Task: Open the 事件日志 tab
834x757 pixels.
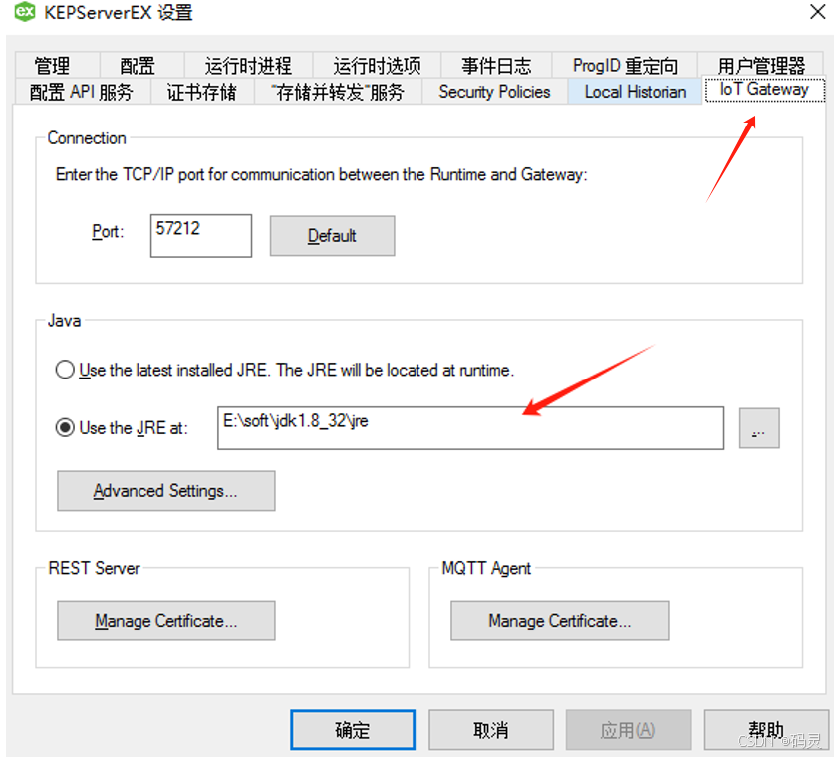Action: (496, 65)
